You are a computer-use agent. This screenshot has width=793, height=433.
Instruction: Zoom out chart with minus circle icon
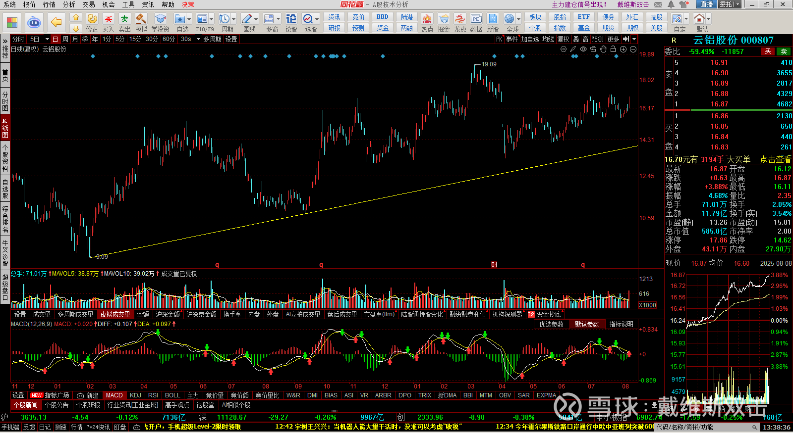pyautogui.click(x=633, y=49)
